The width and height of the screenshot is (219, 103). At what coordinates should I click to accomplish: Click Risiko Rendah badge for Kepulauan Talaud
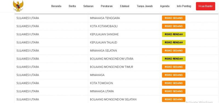click(x=174, y=43)
